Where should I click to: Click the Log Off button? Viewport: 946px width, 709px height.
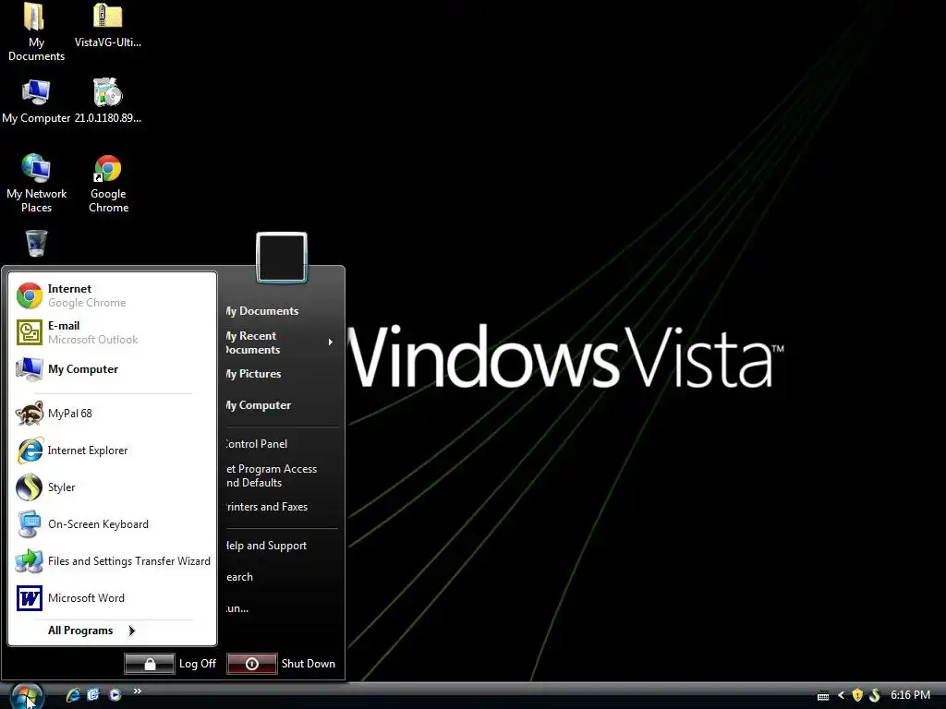pyautogui.click(x=171, y=664)
